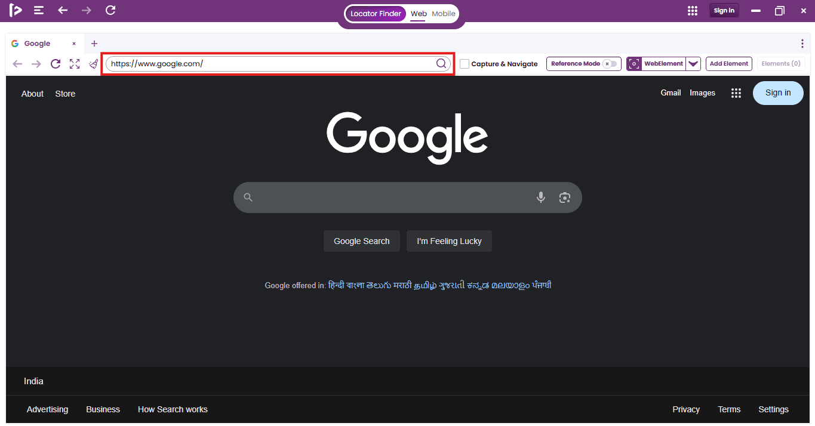Image resolution: width=815 pixels, height=426 pixels.
Task: Go back using the white title bar arrow
Action: (63, 10)
